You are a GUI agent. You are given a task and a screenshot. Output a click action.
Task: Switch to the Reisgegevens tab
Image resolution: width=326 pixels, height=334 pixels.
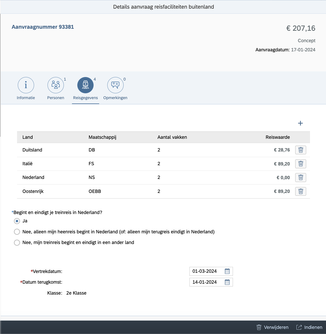[85, 85]
